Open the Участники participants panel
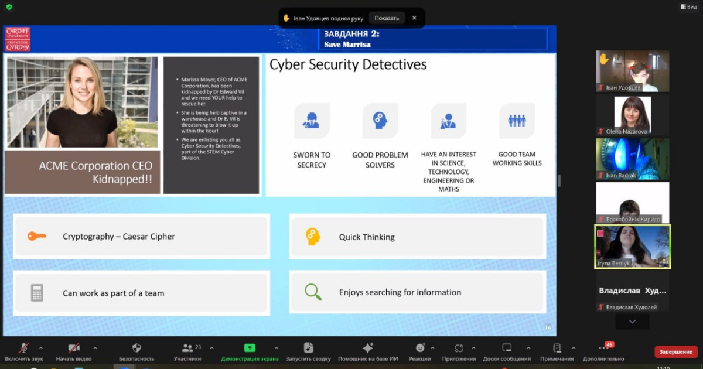Image resolution: width=703 pixels, height=369 pixels. point(187,348)
